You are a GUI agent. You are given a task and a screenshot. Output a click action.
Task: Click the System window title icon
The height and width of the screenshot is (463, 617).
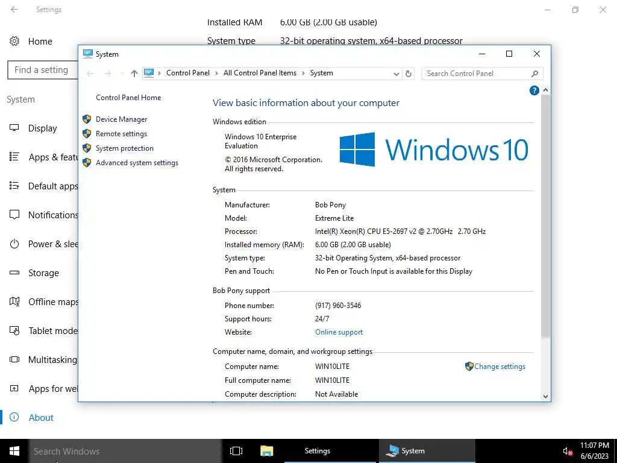click(x=88, y=54)
